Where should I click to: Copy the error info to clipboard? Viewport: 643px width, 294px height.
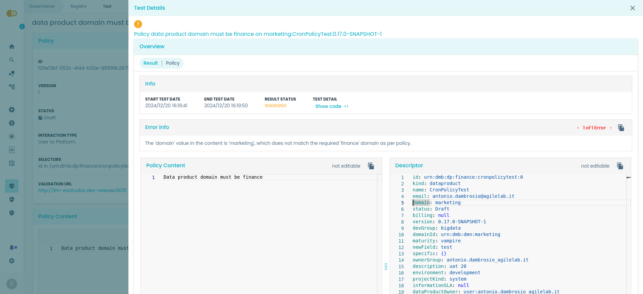(621, 128)
